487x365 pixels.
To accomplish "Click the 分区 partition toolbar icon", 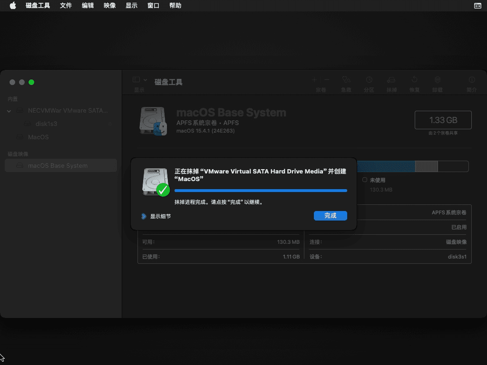I will click(369, 80).
